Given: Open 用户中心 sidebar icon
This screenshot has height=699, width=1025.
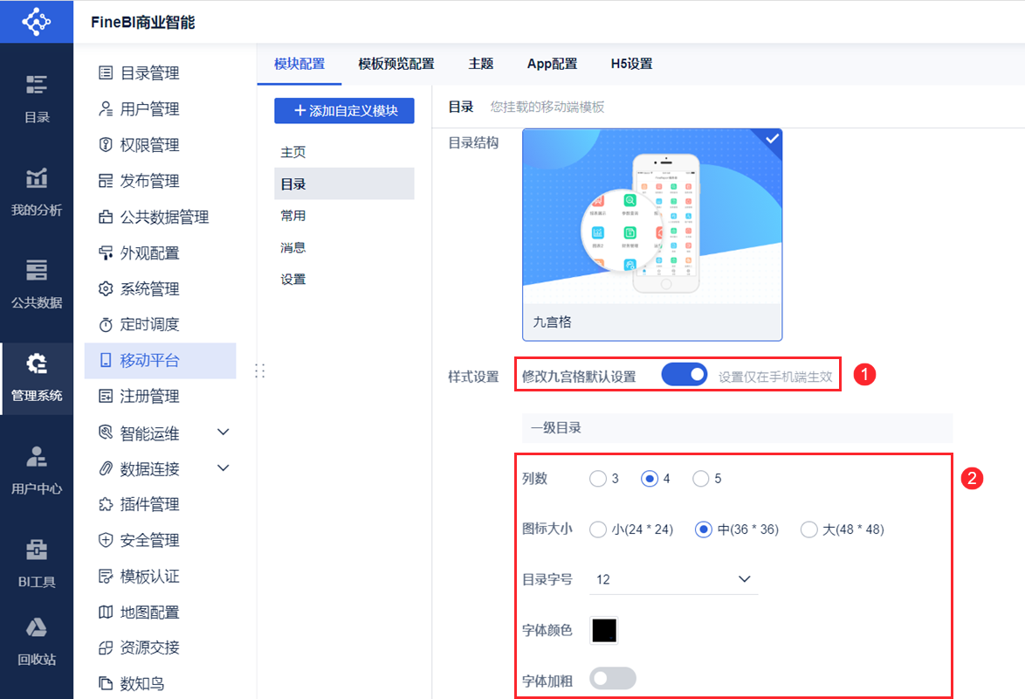Looking at the screenshot, I should point(36,468).
